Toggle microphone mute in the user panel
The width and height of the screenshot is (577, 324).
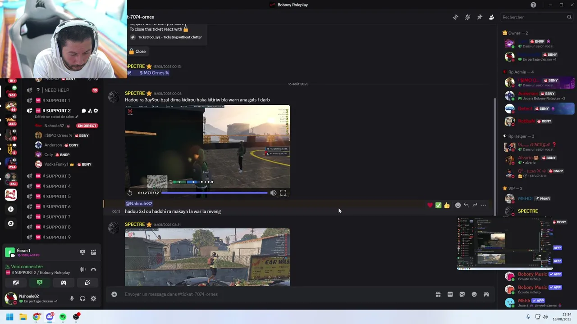coord(72,299)
